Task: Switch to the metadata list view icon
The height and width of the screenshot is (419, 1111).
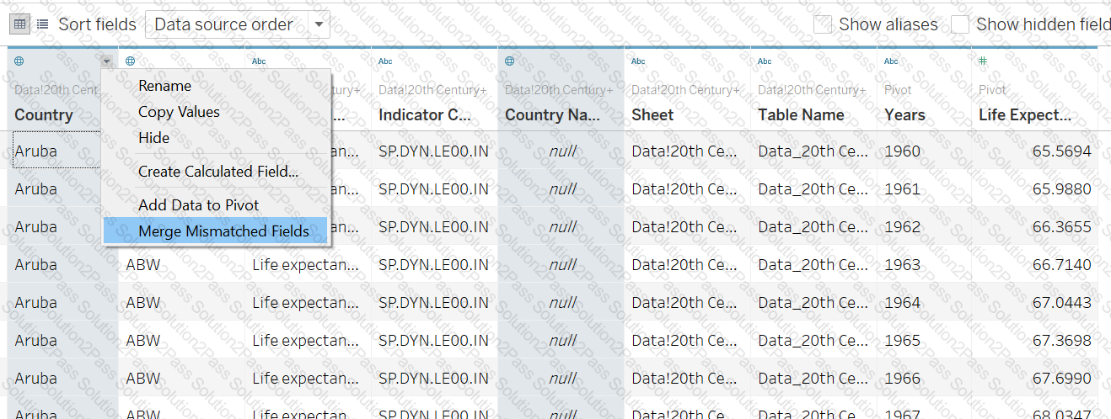Action: 42,24
